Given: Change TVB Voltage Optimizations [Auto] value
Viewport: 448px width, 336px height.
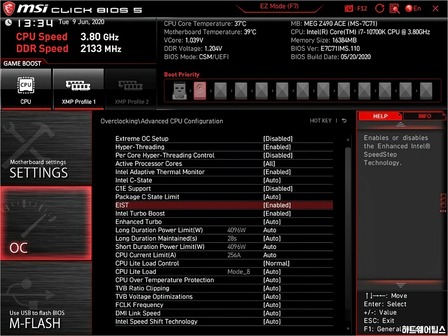Looking at the screenshot, I should (272, 297).
